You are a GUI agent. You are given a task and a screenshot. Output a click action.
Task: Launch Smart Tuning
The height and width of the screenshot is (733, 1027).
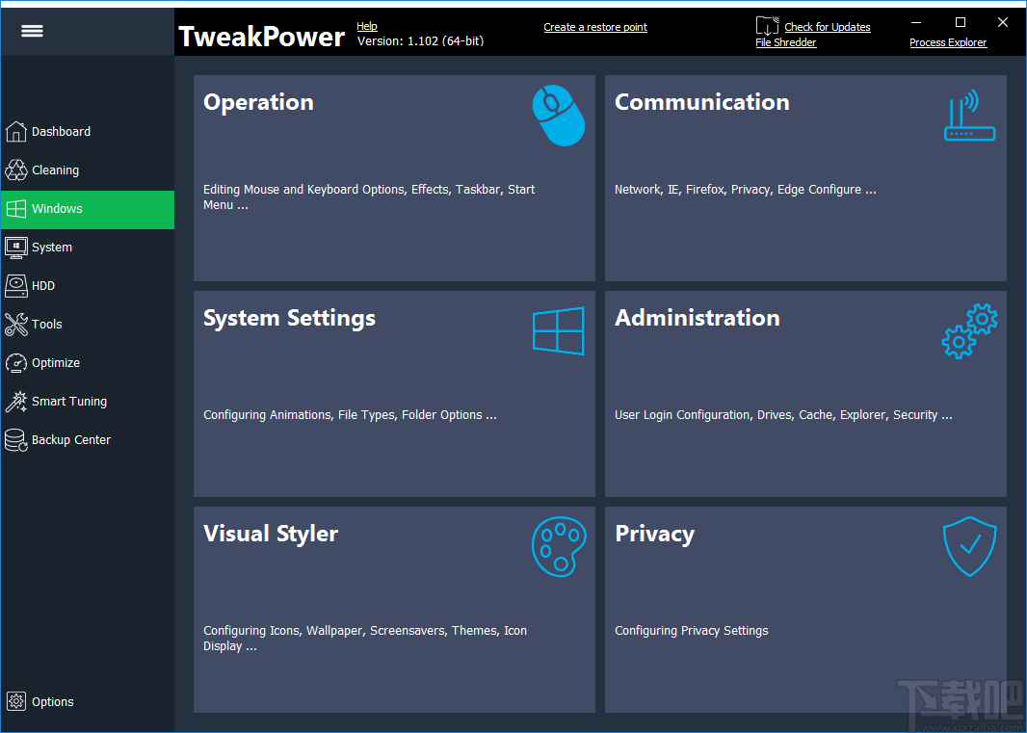[60, 402]
